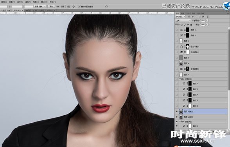Open crop settings gear icon
230x147 pixels.
(74, 7)
